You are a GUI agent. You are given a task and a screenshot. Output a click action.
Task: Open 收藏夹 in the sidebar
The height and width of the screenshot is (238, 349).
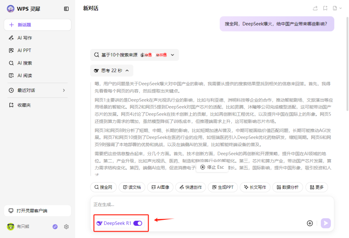20,105
